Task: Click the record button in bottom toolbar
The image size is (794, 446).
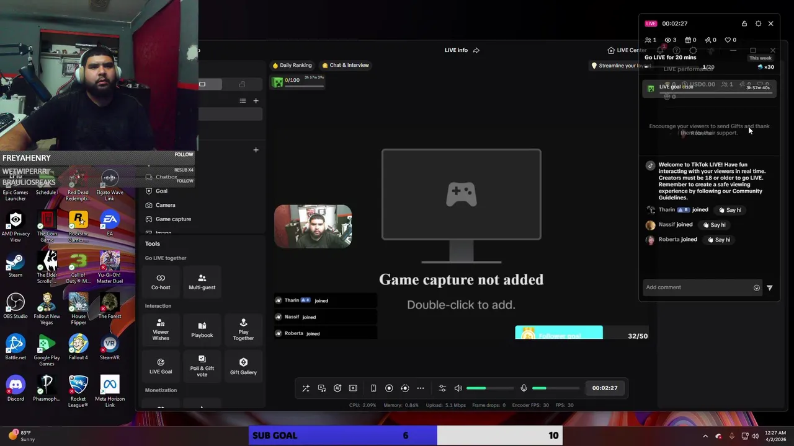Action: 389,388
